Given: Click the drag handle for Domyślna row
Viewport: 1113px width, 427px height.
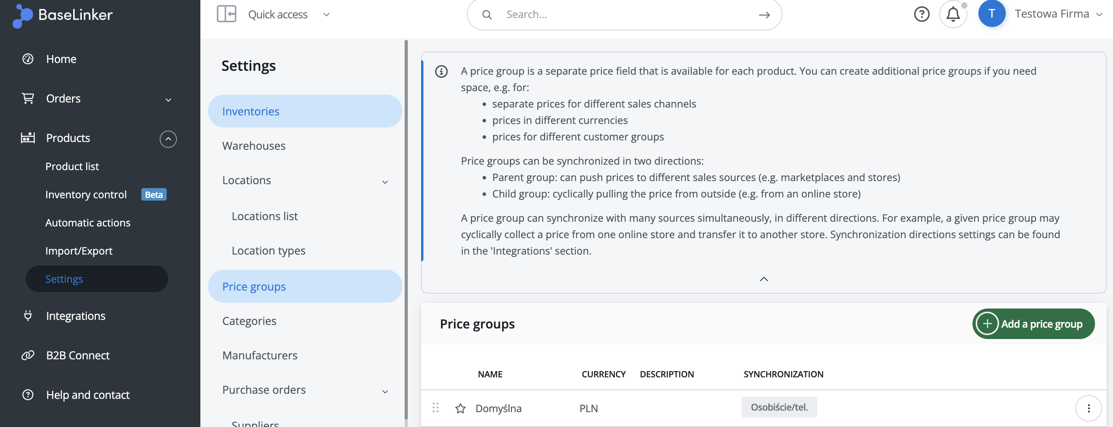Looking at the screenshot, I should click(436, 407).
